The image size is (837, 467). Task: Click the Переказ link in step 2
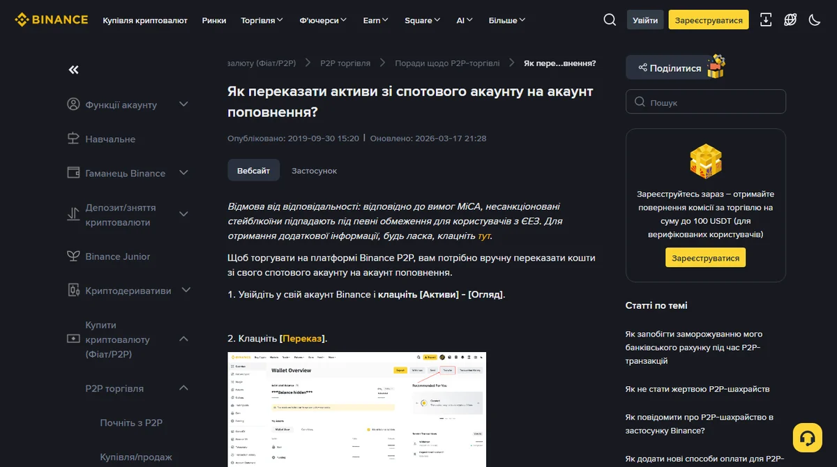tap(302, 338)
